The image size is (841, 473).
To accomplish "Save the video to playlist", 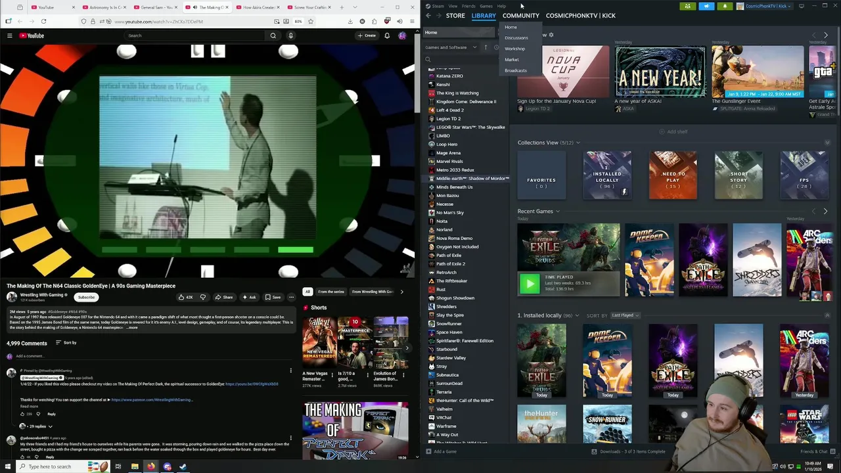I will coord(273,297).
